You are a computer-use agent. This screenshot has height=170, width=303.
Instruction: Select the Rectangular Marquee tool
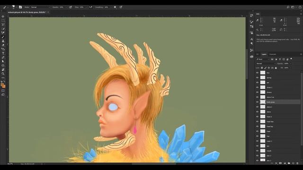pos(3,20)
